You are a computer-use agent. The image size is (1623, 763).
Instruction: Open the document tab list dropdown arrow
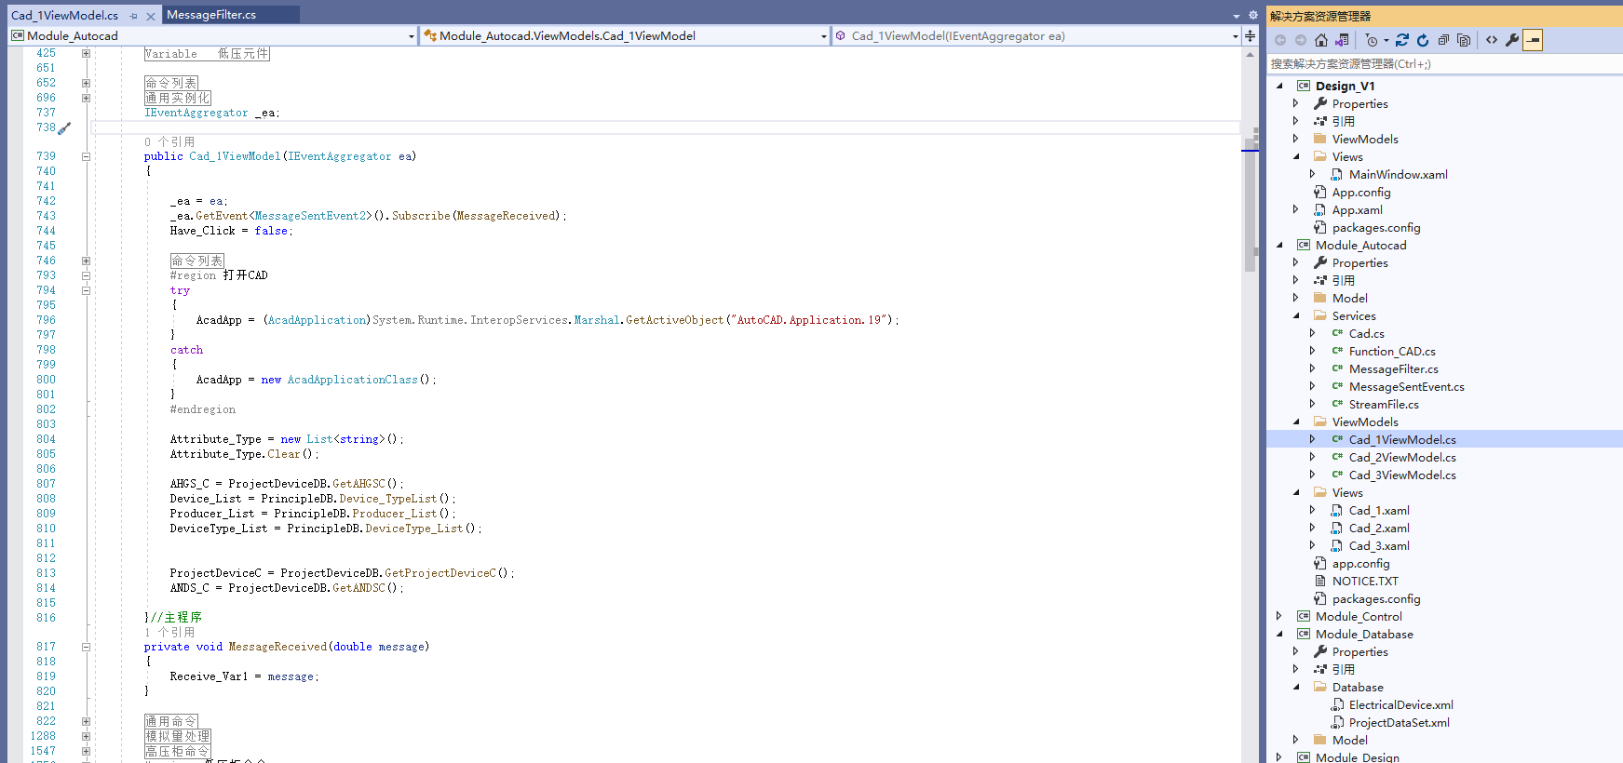click(x=1237, y=16)
